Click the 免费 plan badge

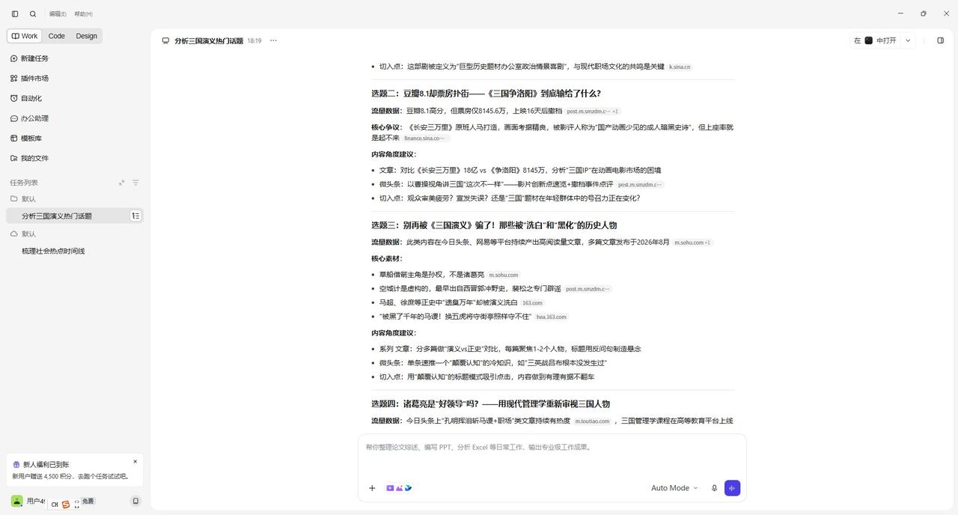(88, 501)
